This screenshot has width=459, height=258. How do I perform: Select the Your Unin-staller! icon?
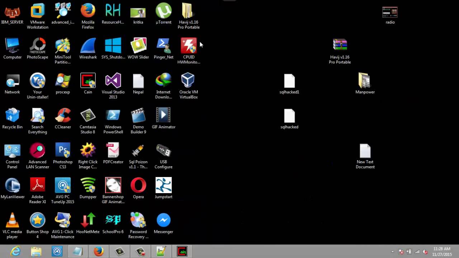coord(37,86)
